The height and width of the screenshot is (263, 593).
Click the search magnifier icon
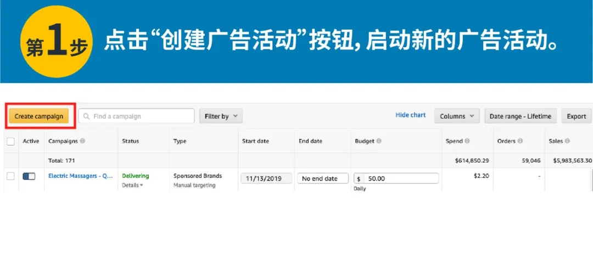(x=87, y=116)
